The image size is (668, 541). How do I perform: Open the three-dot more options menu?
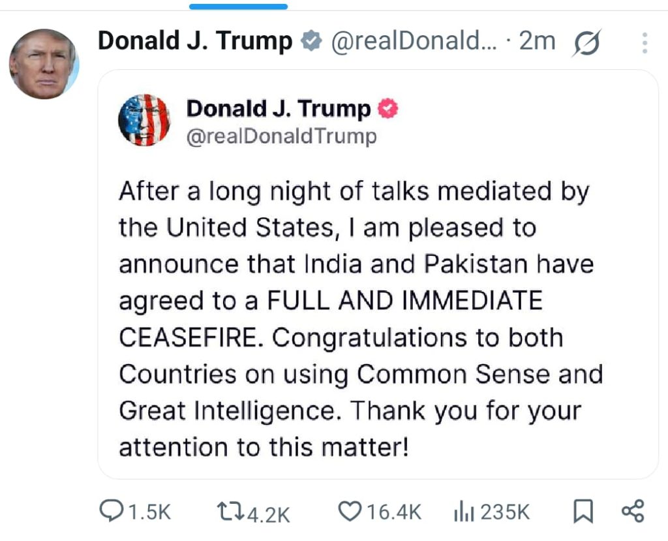click(645, 43)
